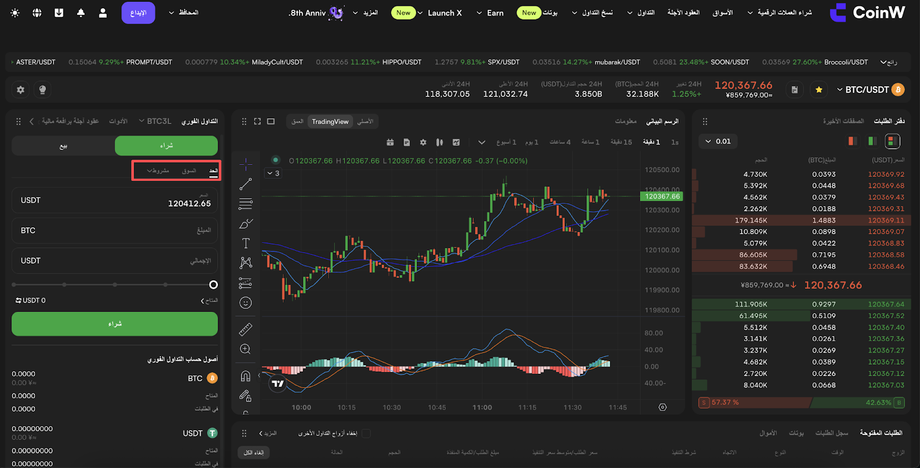Show buy orders only in order book
920x468 pixels.
click(872, 141)
